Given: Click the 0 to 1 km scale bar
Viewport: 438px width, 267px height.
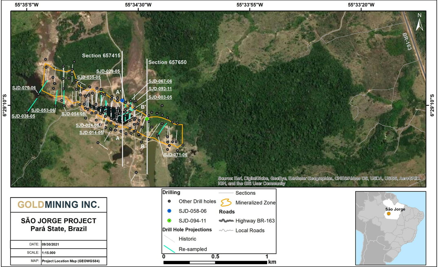Looking at the screenshot, I should pos(215,260).
